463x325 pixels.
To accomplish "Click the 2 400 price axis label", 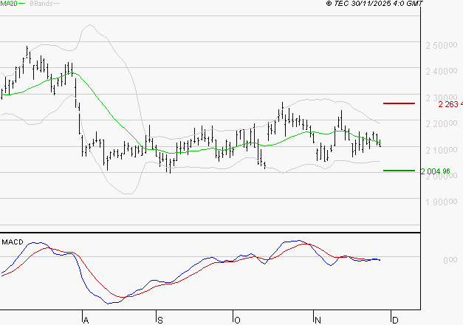I will click(442, 71).
